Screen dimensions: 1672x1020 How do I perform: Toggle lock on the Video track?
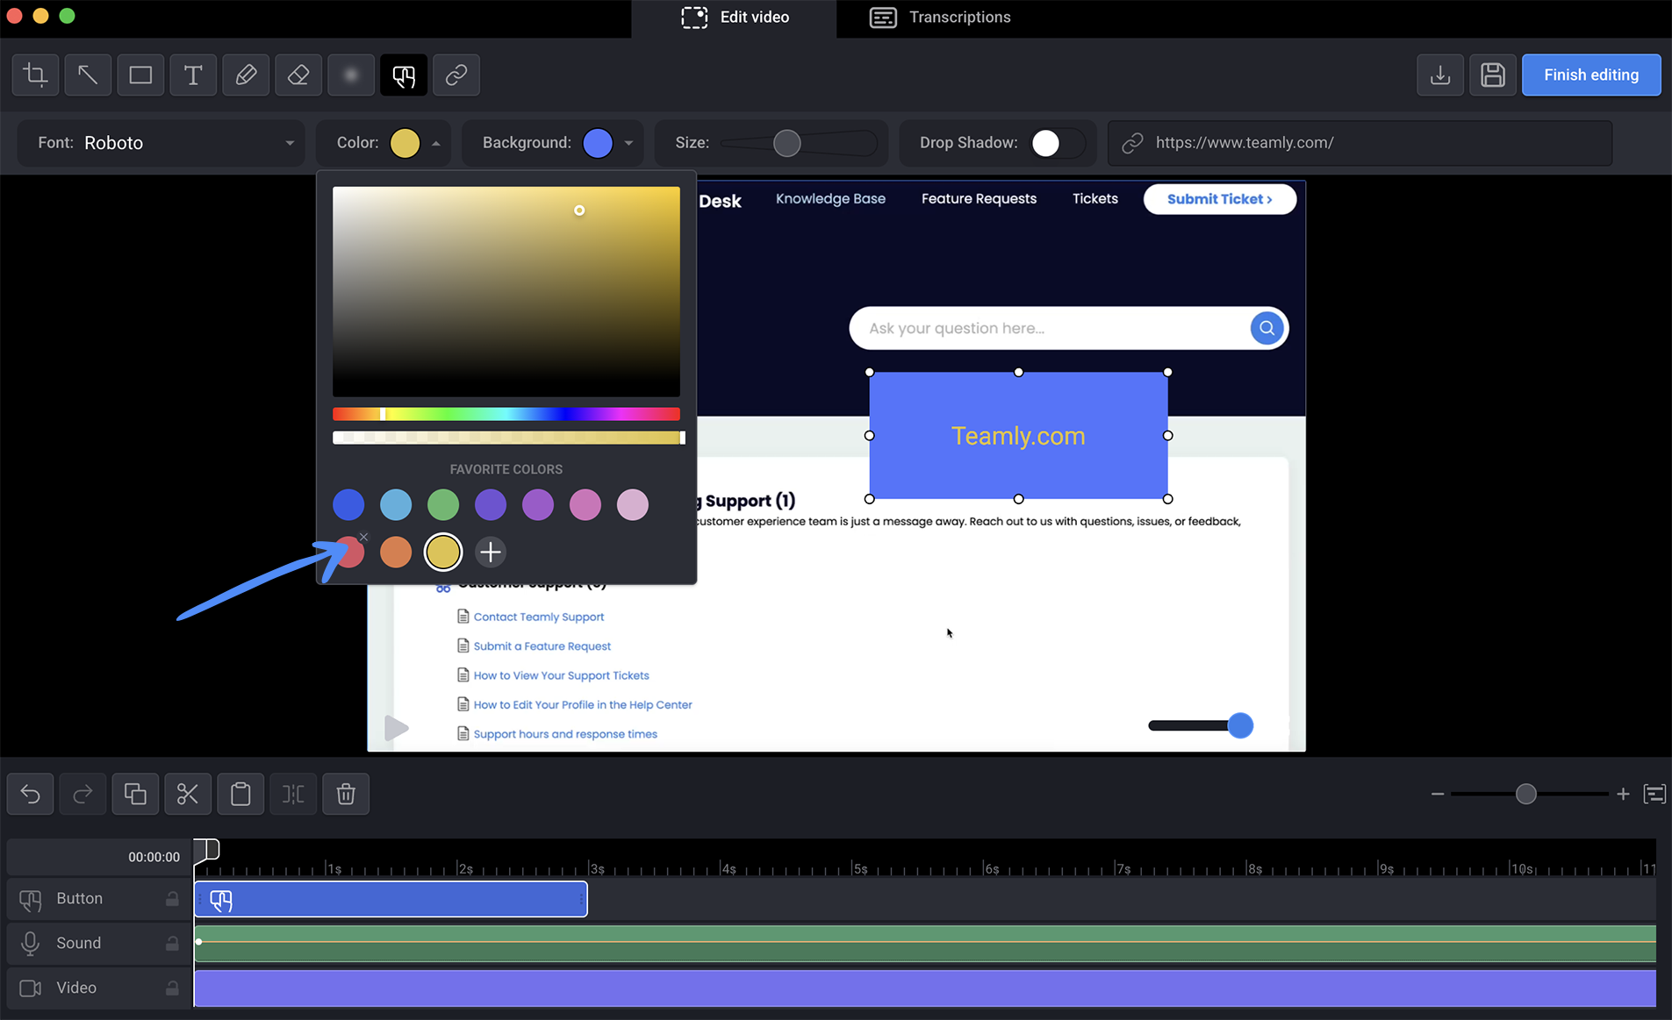click(x=172, y=988)
